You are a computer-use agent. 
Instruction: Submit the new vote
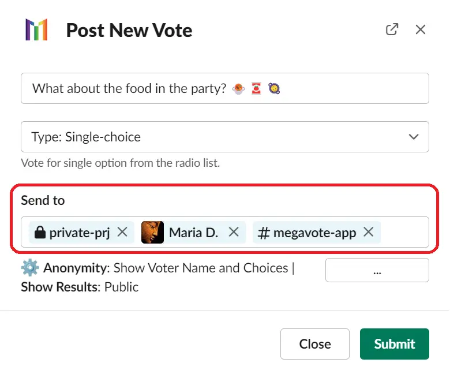coord(394,344)
